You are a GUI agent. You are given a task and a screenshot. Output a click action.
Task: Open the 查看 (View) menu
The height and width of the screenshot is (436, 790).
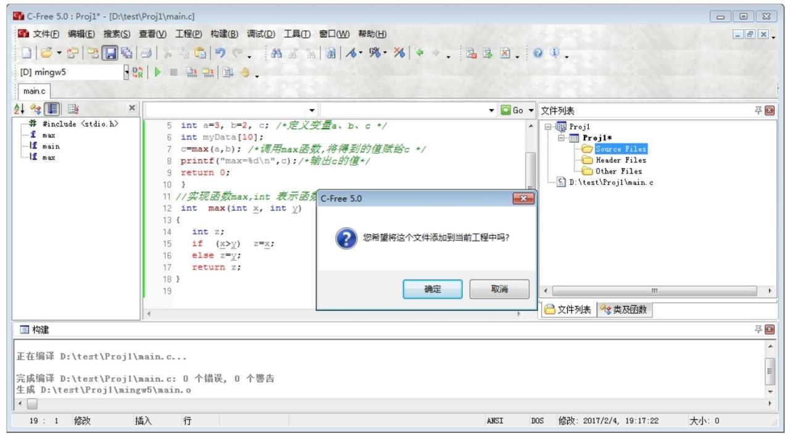(x=152, y=34)
